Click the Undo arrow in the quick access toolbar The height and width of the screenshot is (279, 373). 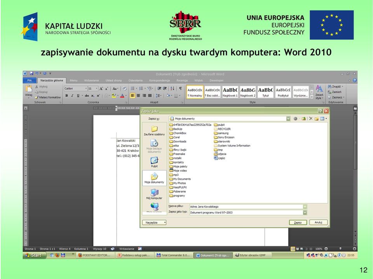pyautogui.click(x=37, y=73)
